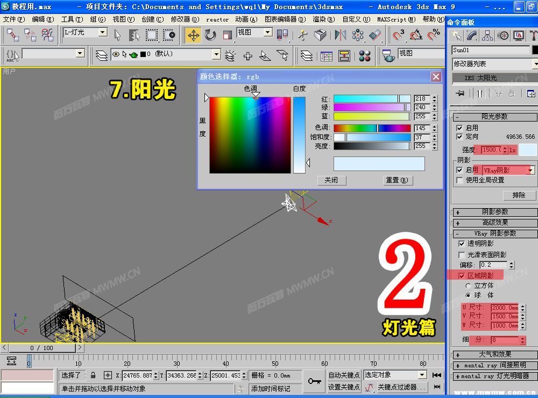Toggle the set key large key icon
Image resolution: width=538 pixels, height=398 pixels.
pos(314,381)
